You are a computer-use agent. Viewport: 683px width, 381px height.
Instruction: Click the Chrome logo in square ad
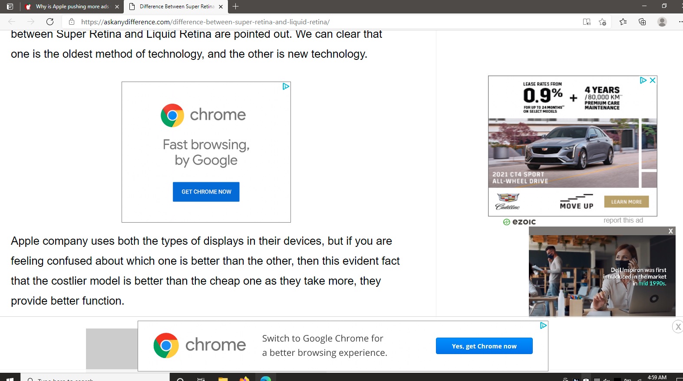pyautogui.click(x=172, y=115)
